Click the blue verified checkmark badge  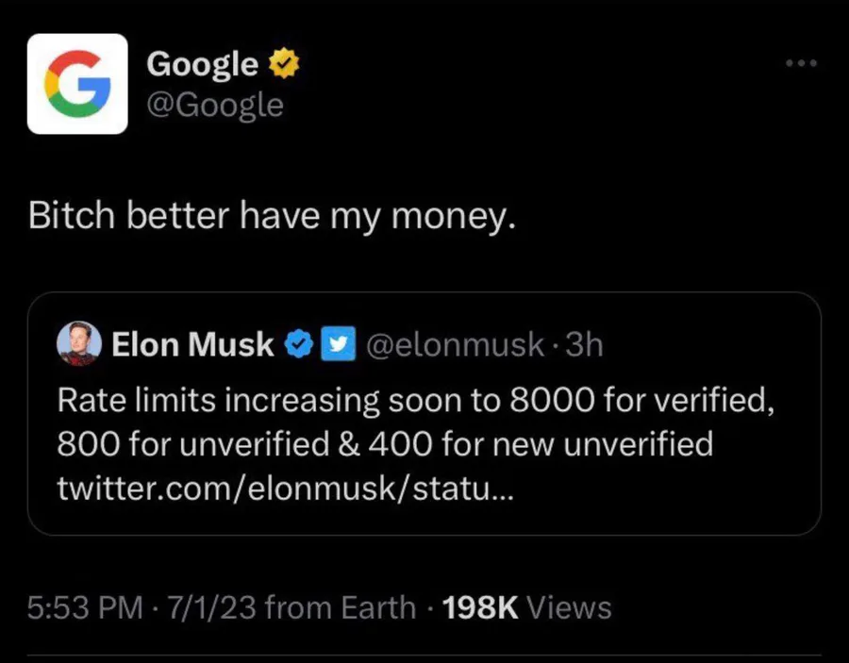[x=299, y=343]
